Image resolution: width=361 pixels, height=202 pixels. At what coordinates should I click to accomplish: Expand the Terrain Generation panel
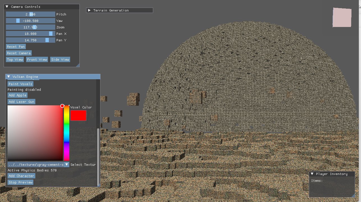pos(89,10)
